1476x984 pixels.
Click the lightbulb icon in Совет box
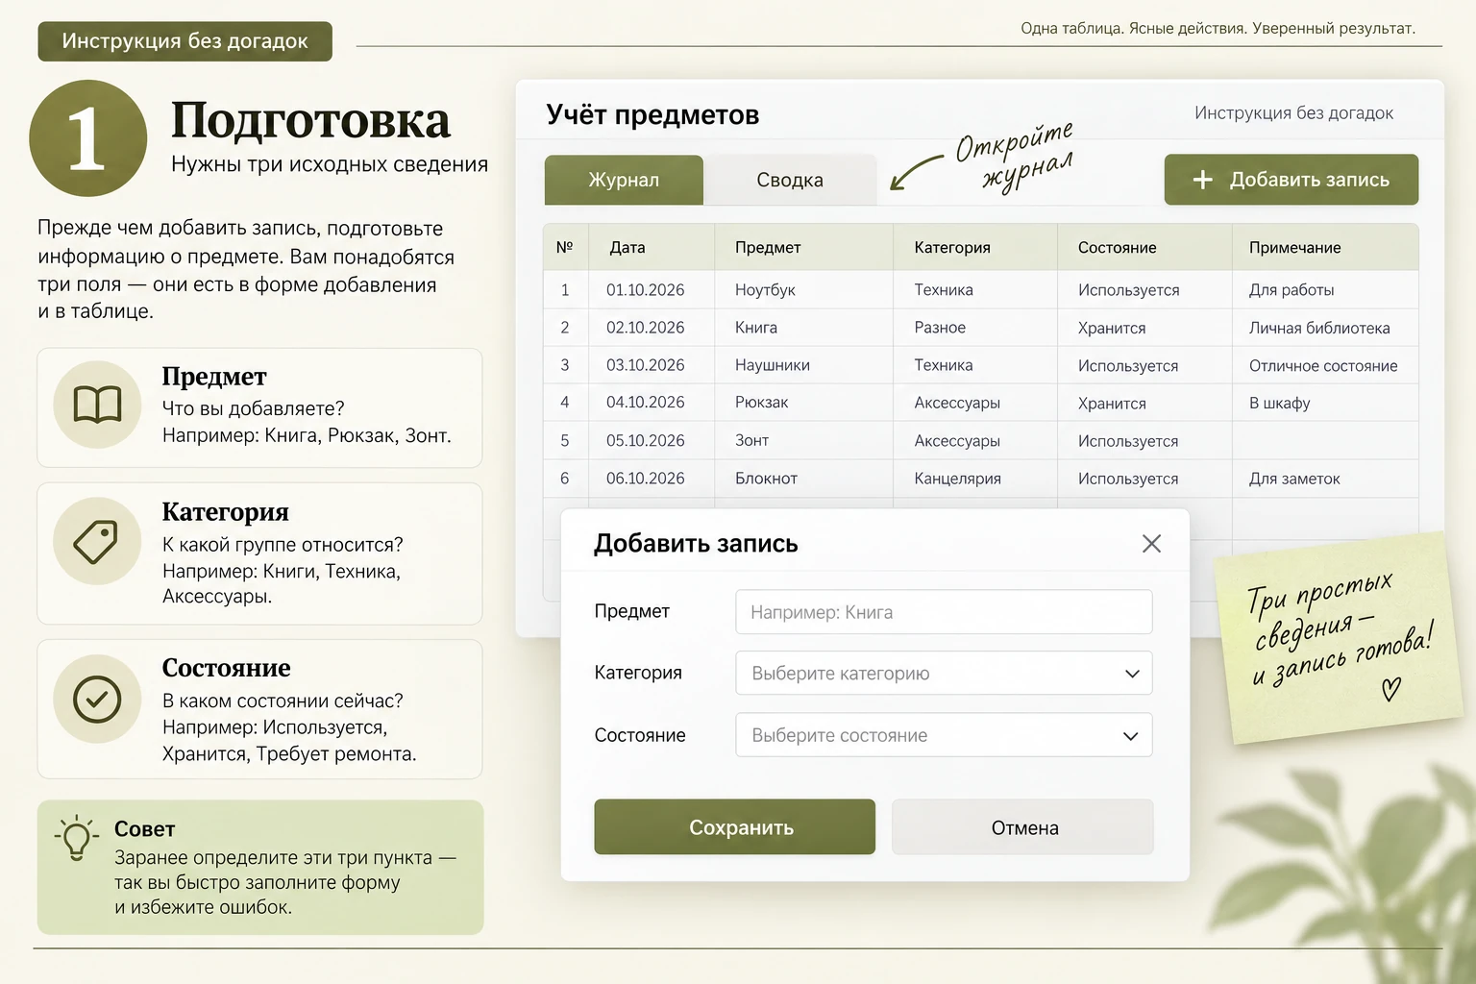77,838
